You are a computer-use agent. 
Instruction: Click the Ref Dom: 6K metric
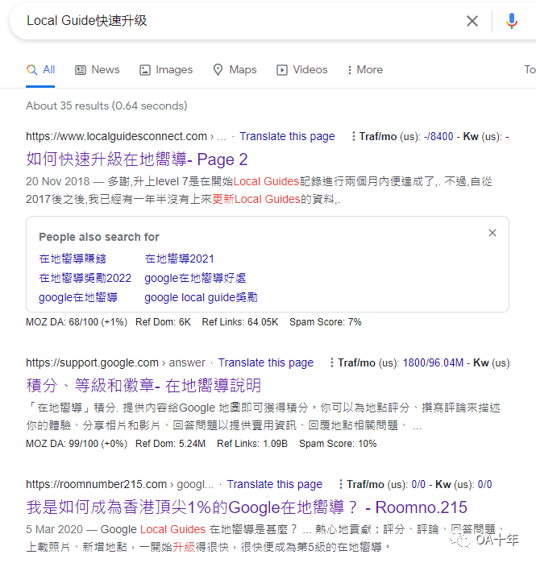(x=163, y=322)
